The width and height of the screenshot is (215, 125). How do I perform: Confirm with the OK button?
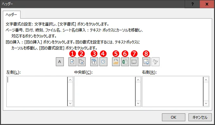point(174,117)
